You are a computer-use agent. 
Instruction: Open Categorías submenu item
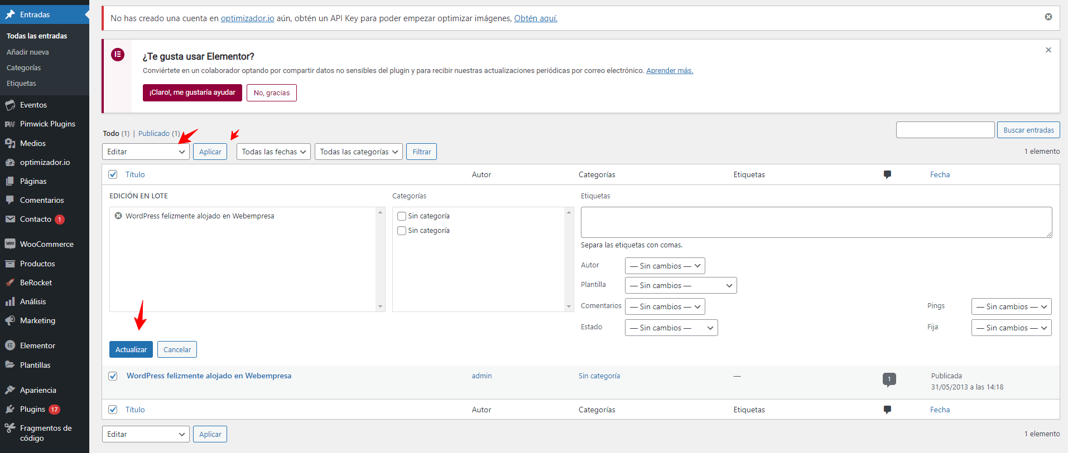coord(23,67)
